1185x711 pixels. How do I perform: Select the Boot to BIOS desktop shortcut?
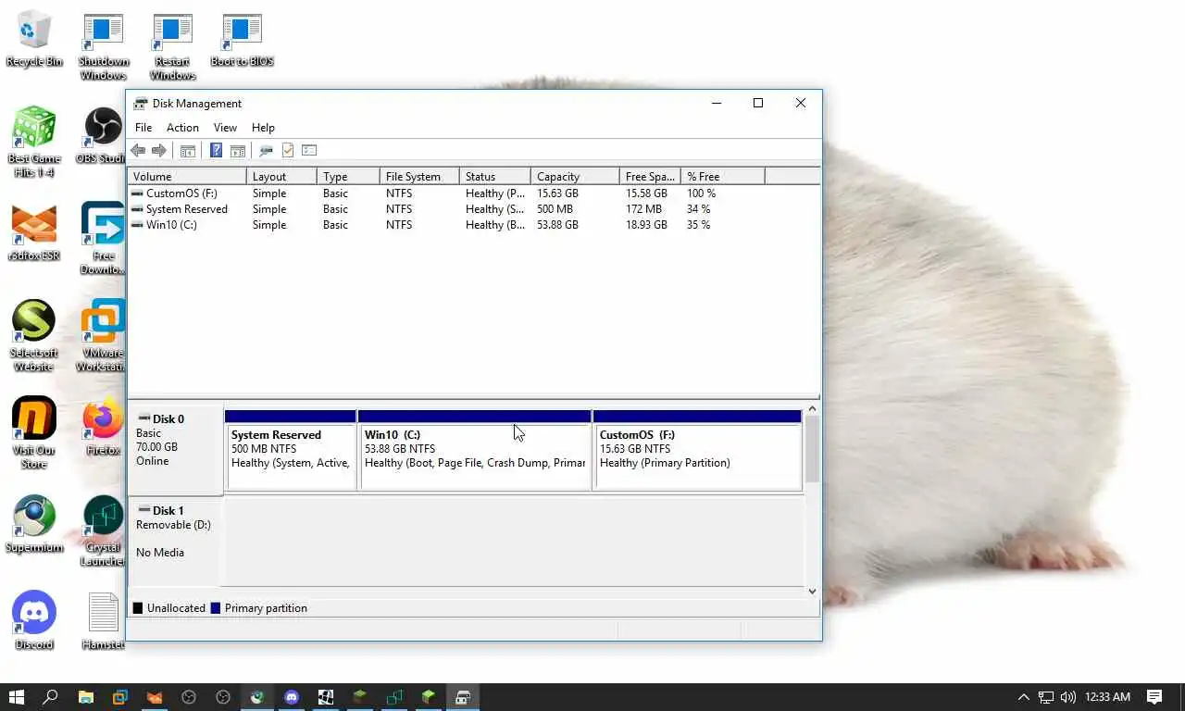click(x=242, y=39)
